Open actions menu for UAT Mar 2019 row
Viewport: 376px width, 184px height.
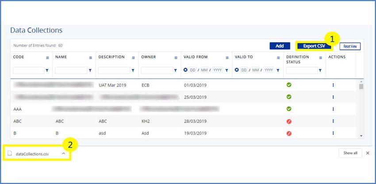pyautogui.click(x=334, y=85)
